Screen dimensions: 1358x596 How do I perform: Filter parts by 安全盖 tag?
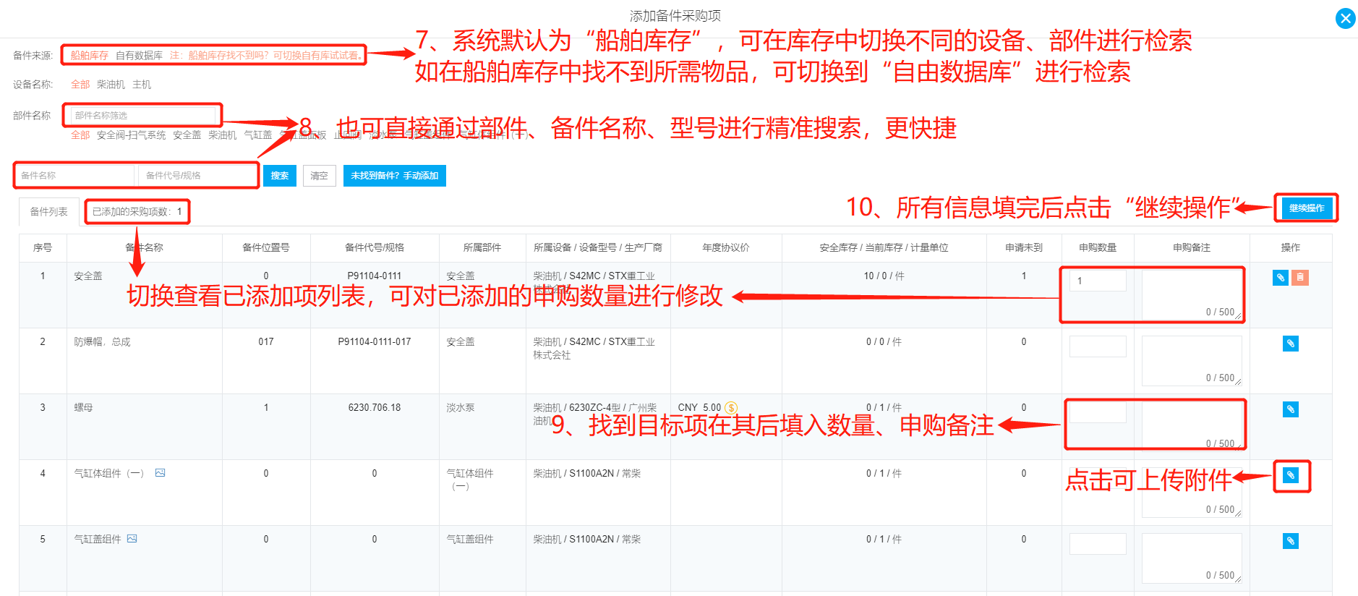point(187,135)
